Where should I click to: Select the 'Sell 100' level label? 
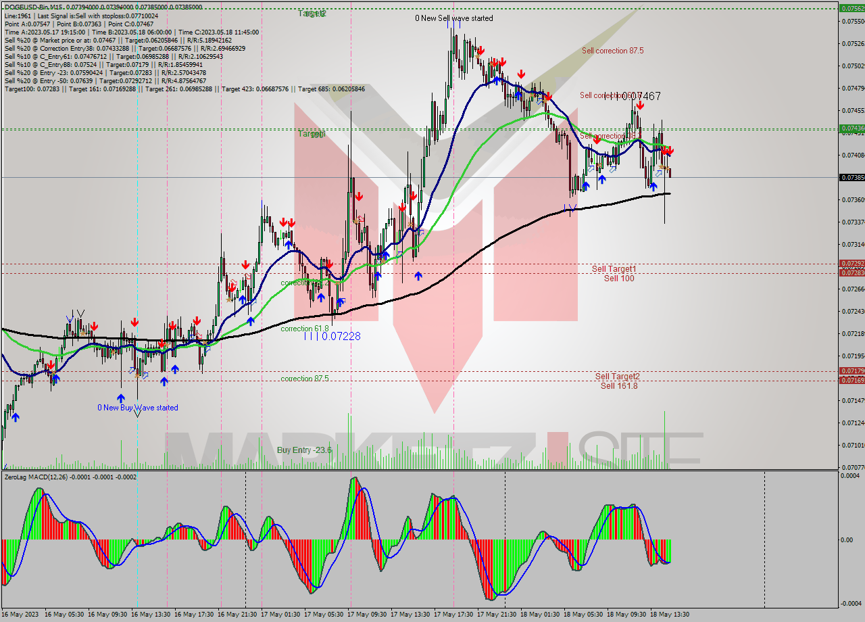click(x=619, y=278)
